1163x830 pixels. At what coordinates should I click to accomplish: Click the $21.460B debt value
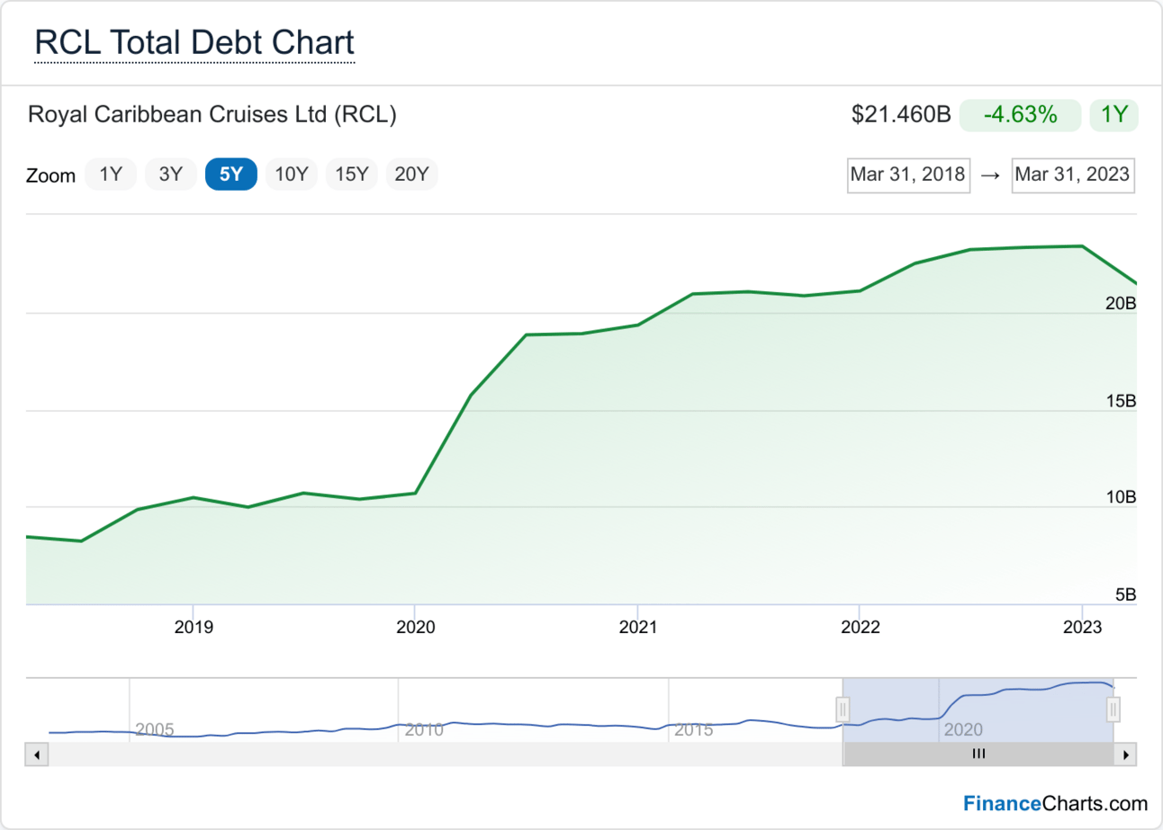coord(901,115)
